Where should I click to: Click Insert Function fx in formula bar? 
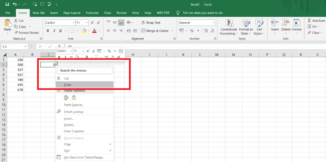(60, 46)
